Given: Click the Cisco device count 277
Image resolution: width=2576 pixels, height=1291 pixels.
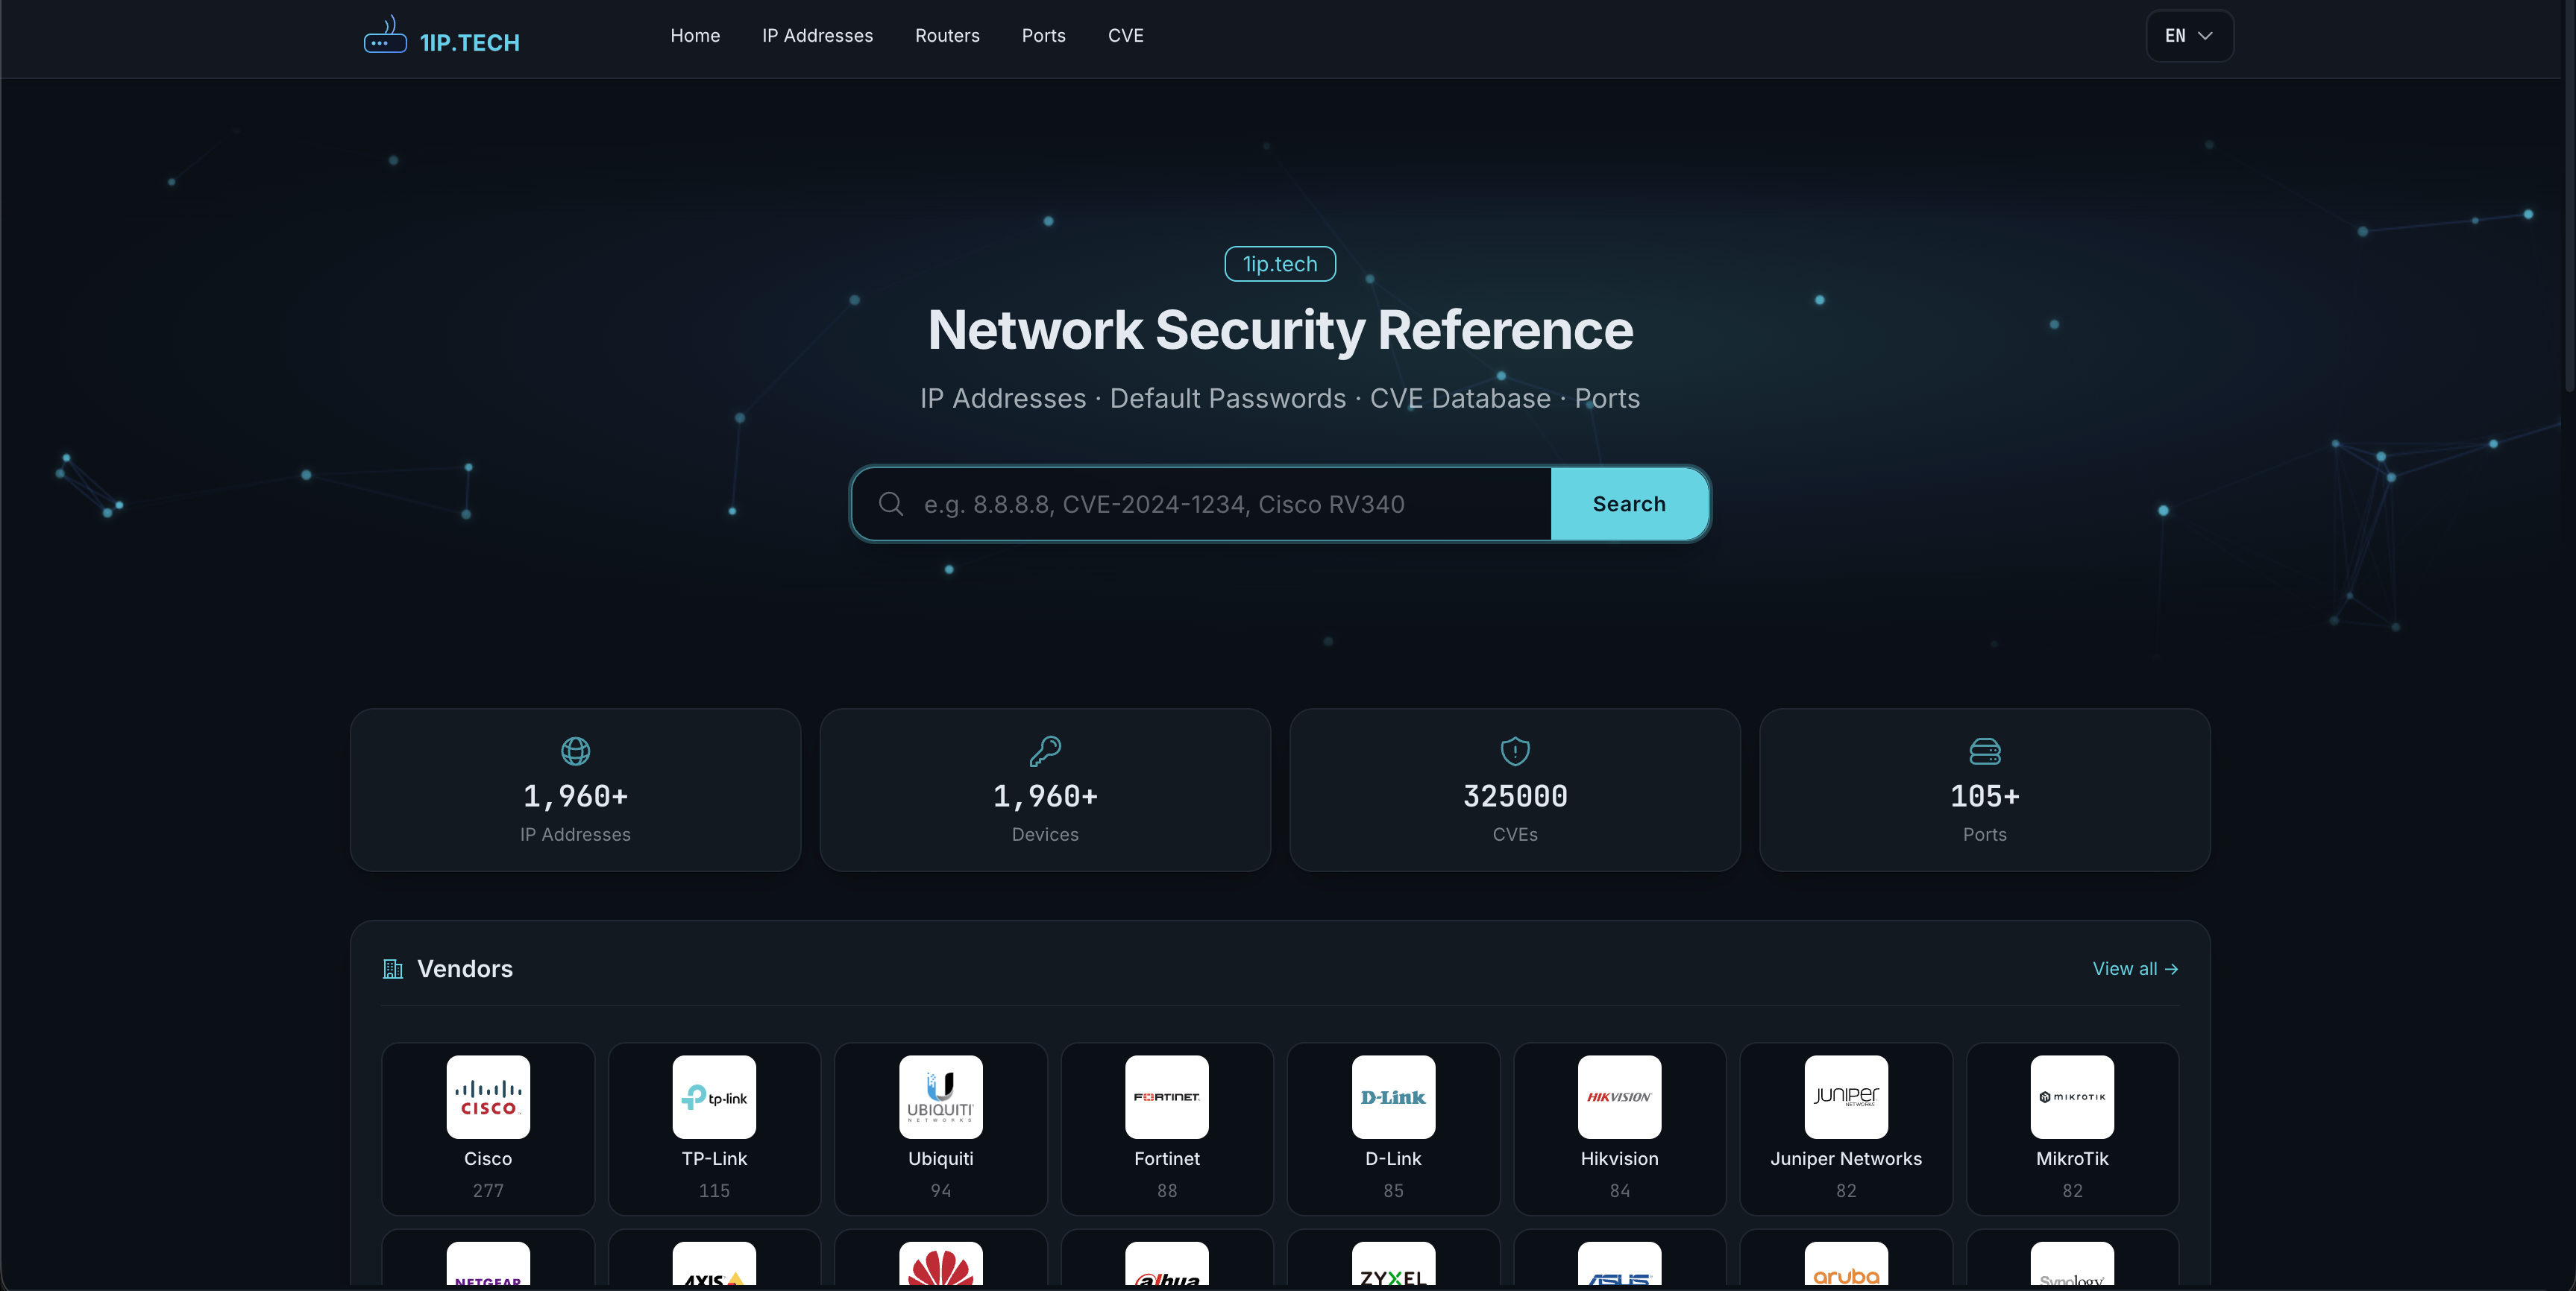Looking at the screenshot, I should coord(488,1190).
